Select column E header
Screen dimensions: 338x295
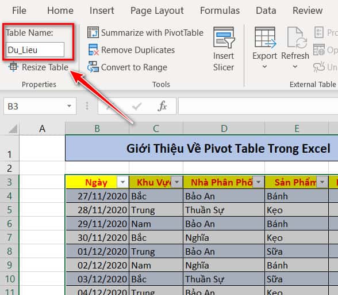297,129
